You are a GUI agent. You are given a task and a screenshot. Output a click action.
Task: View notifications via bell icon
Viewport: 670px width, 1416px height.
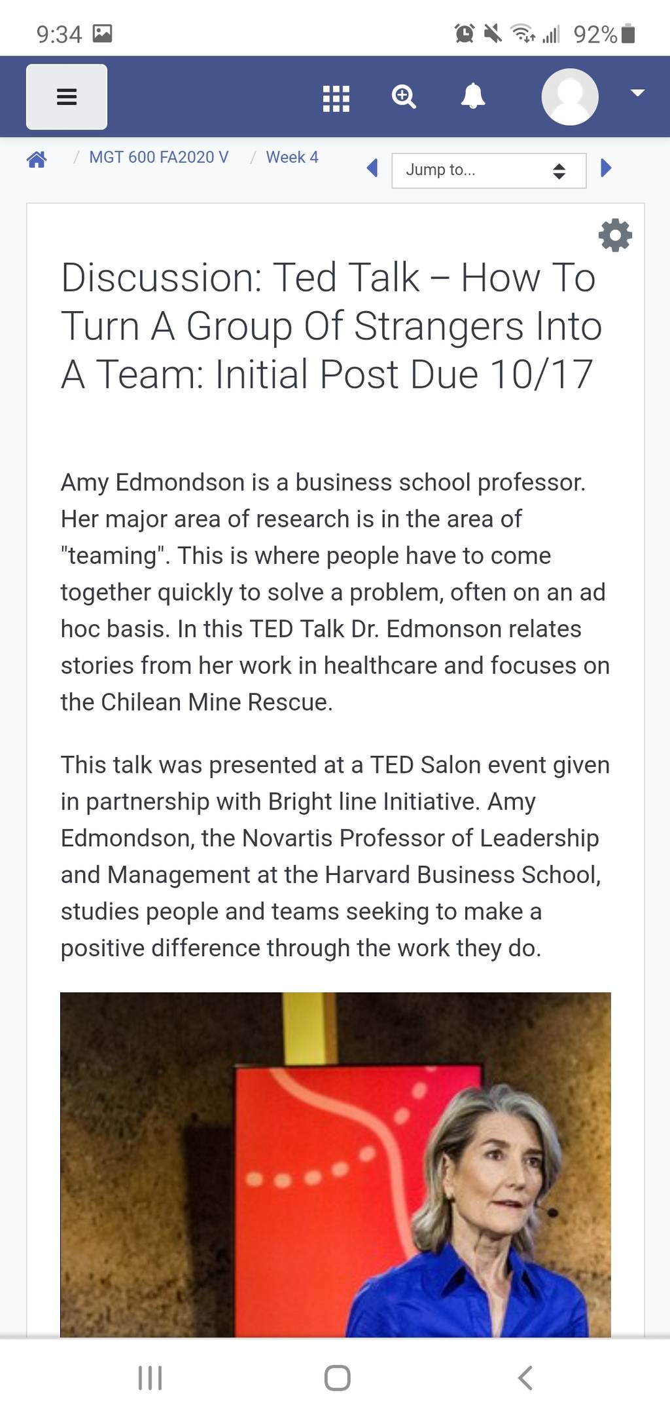(473, 96)
